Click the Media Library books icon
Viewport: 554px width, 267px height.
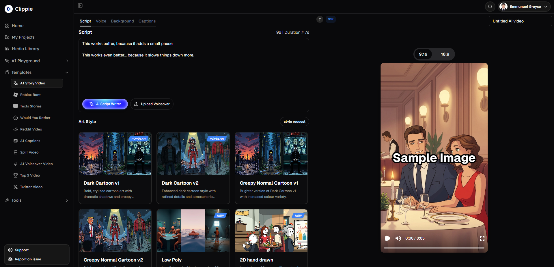7,49
